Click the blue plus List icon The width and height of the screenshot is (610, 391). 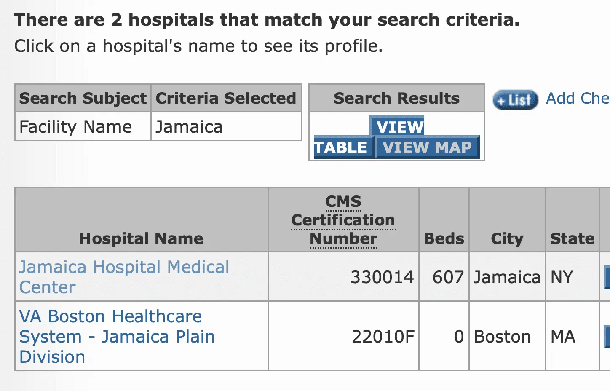pos(515,100)
